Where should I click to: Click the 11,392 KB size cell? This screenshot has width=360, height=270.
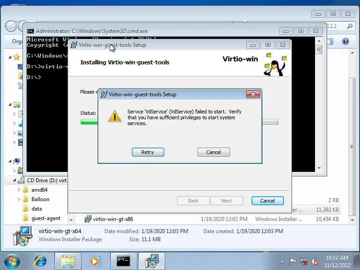click(x=327, y=210)
